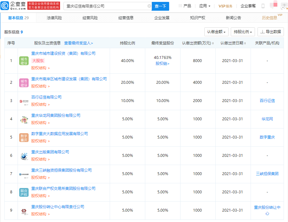Open VIP服务 in header

[225, 6]
